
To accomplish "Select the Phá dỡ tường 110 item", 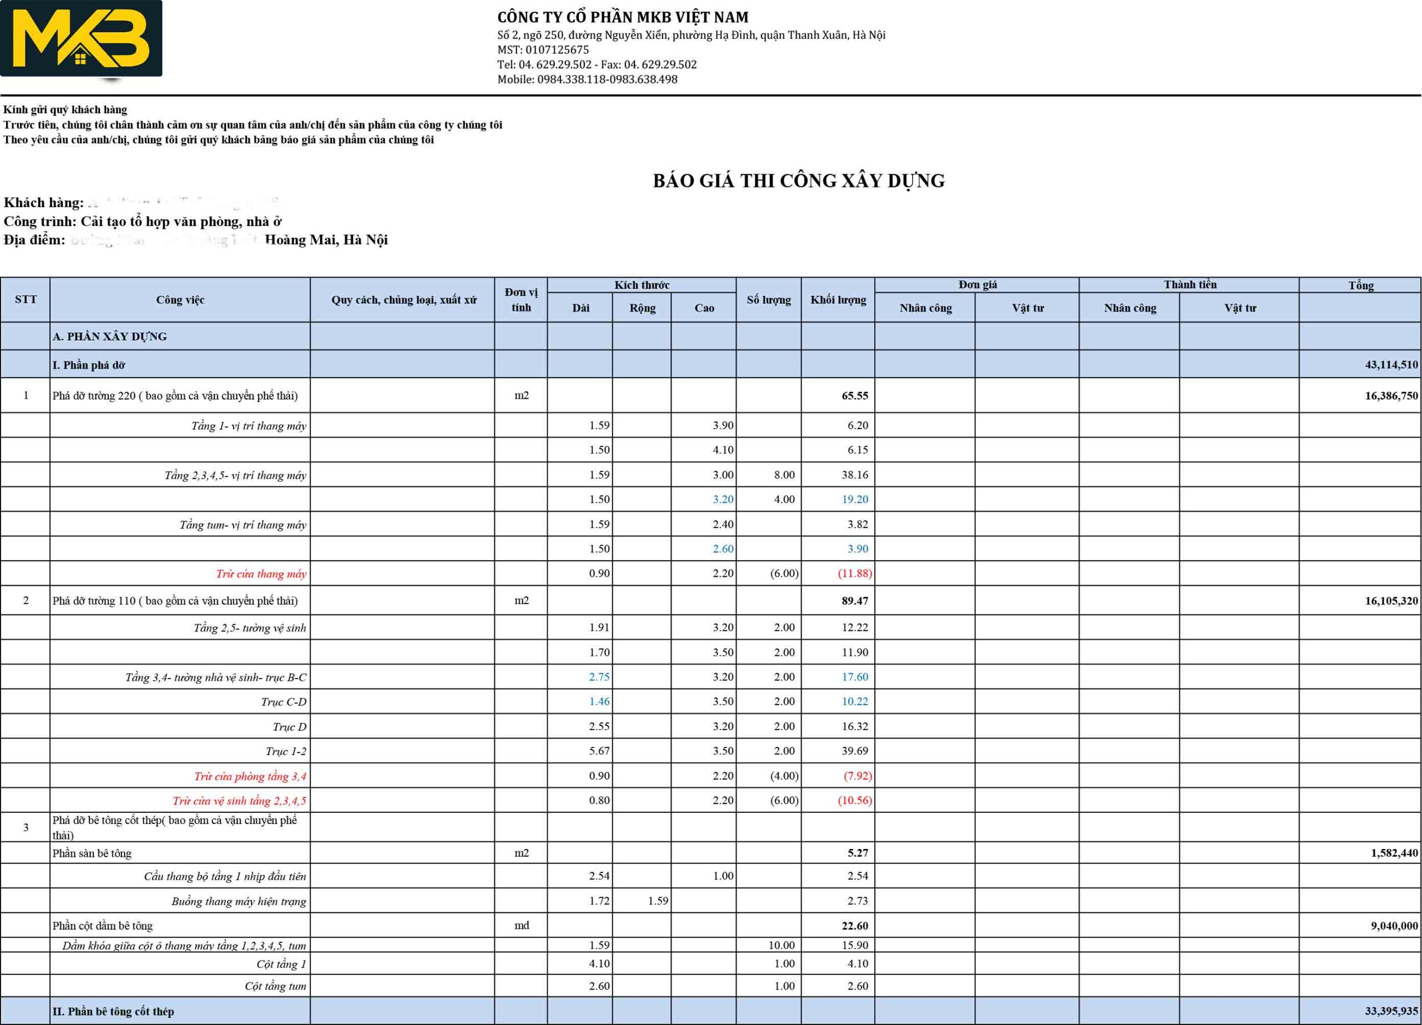I will (175, 601).
